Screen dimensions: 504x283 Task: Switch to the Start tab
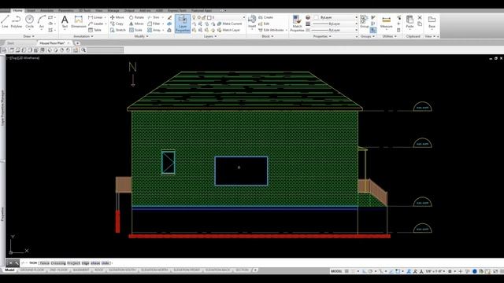click(x=10, y=43)
